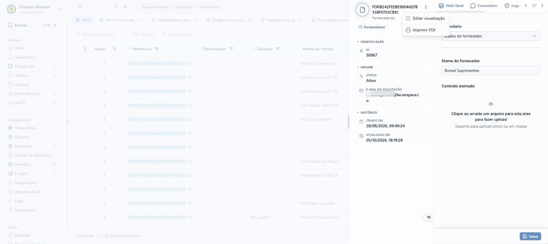Copy the reference of the Northgate Supplies row
Screen dimensions: 548x244
click(190, 203)
